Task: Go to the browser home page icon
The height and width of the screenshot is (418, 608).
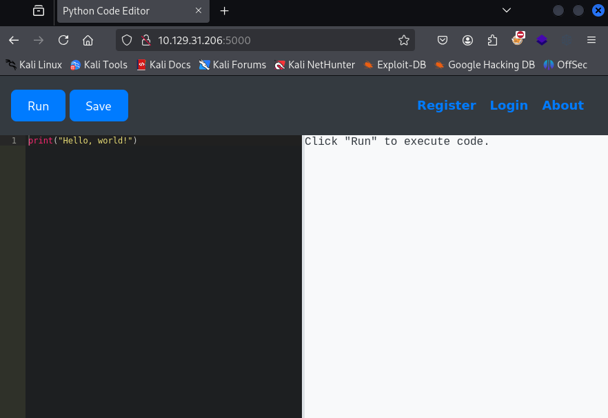Action: (88, 40)
